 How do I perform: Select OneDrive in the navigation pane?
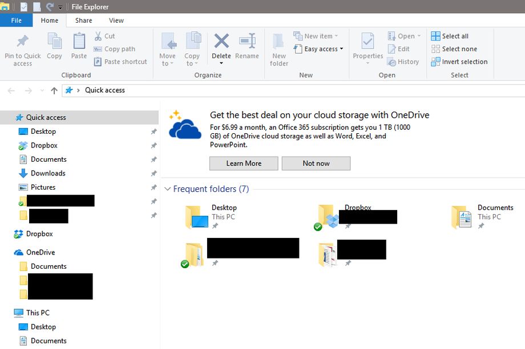click(x=40, y=252)
